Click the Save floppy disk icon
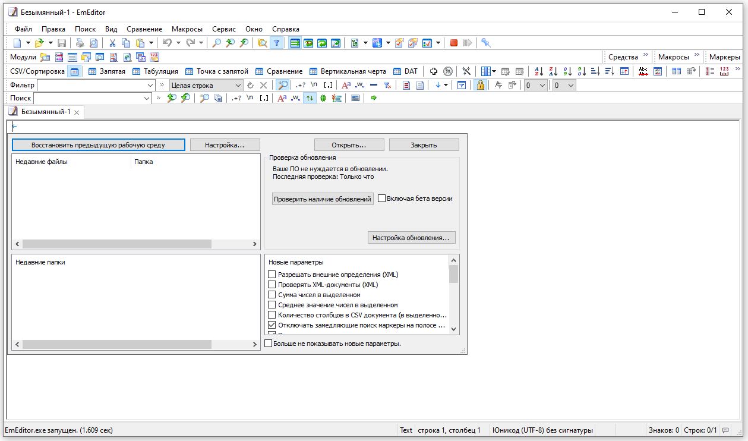This screenshot has height=441, width=748. pyautogui.click(x=62, y=43)
